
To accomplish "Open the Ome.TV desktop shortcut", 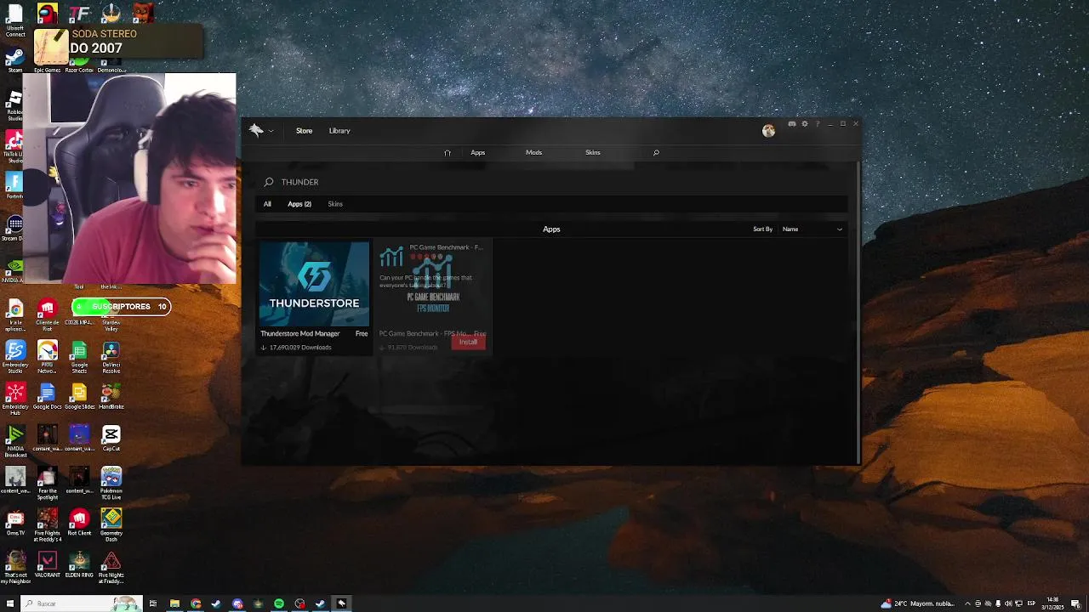I will point(15,523).
